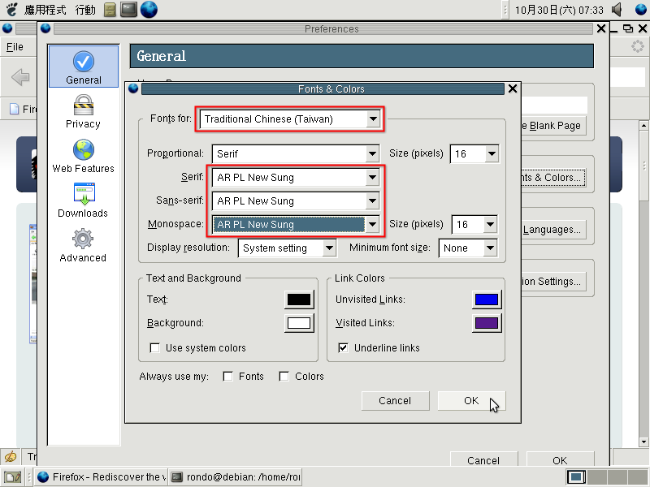
Task: Expand the Serif font dropdown
Action: [x=296, y=177]
